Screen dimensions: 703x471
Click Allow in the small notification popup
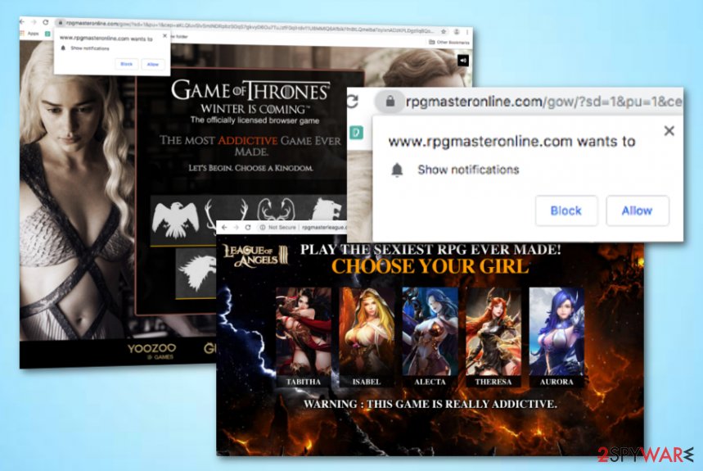(x=153, y=65)
